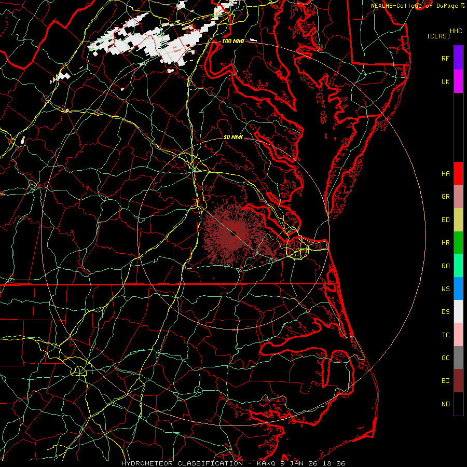Click the ND legend label

pos(445,404)
